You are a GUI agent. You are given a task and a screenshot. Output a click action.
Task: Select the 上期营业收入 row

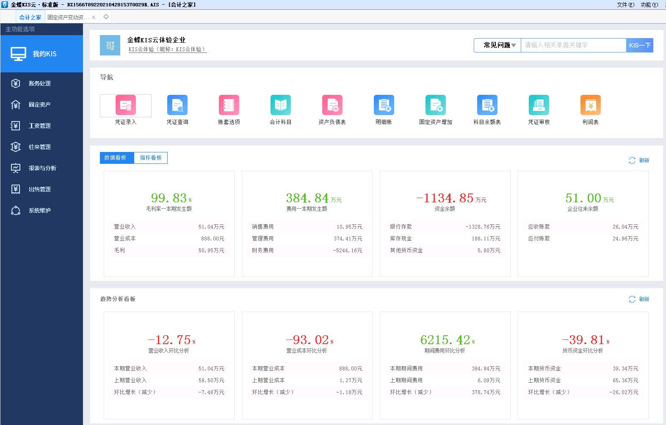point(169,381)
